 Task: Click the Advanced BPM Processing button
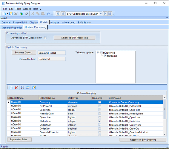74,38
